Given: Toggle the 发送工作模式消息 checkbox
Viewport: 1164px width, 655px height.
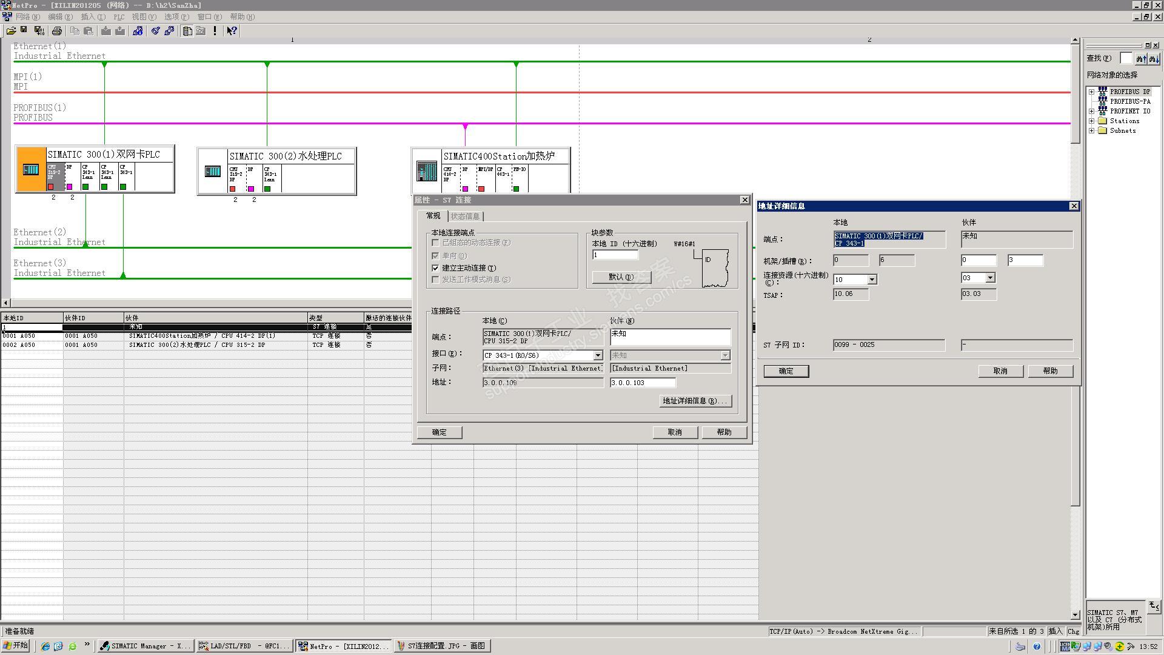Looking at the screenshot, I should click(435, 280).
